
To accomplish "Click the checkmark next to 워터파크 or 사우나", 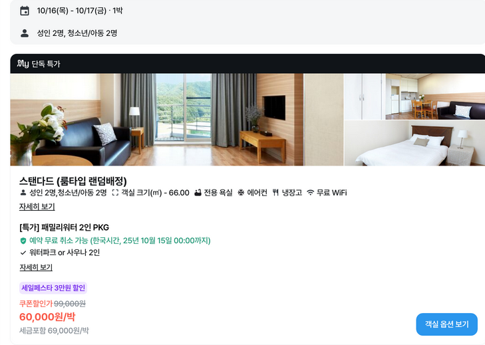I will [23, 253].
